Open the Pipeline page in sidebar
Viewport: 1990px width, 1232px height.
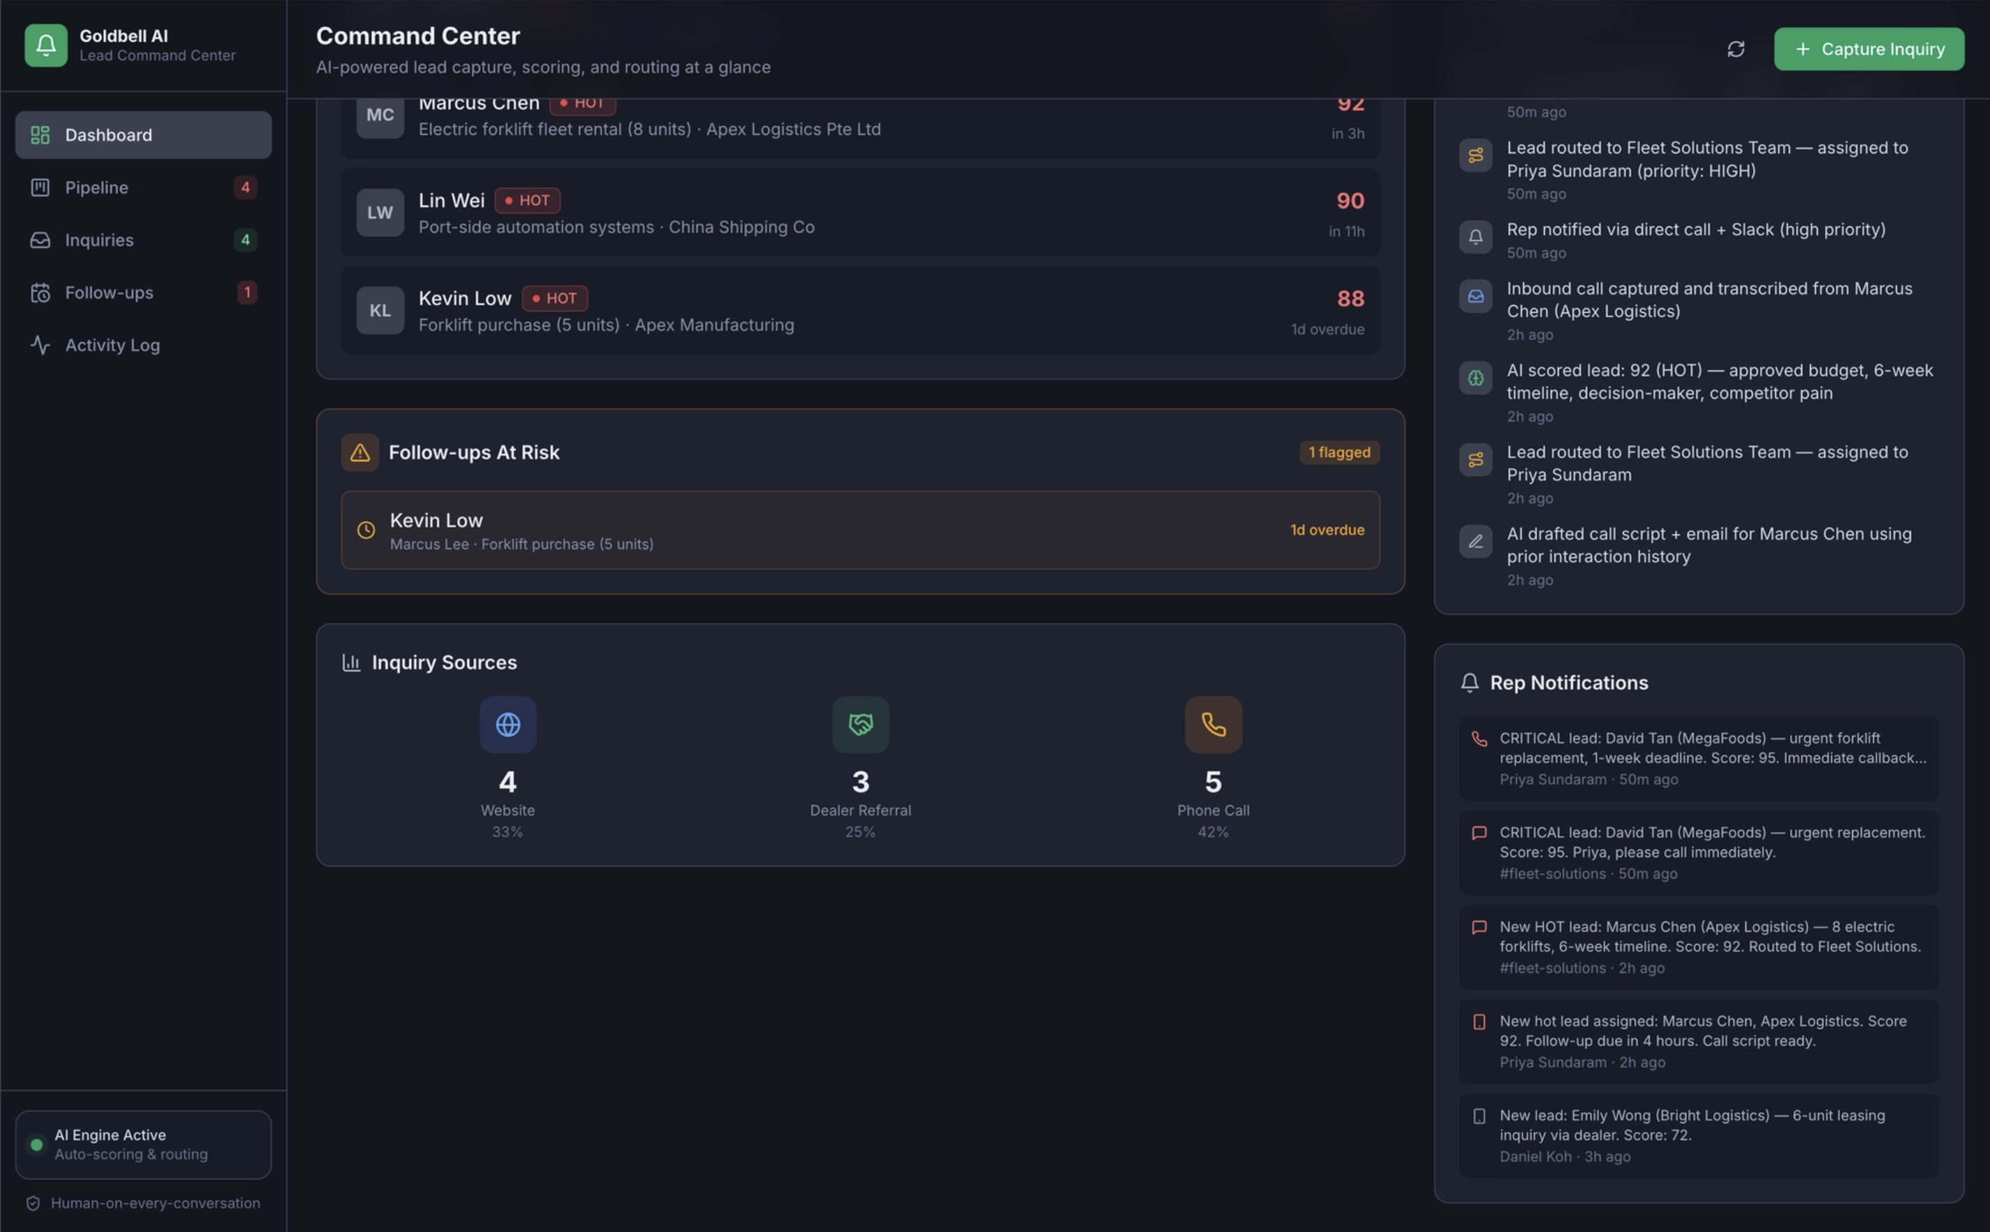click(x=144, y=187)
